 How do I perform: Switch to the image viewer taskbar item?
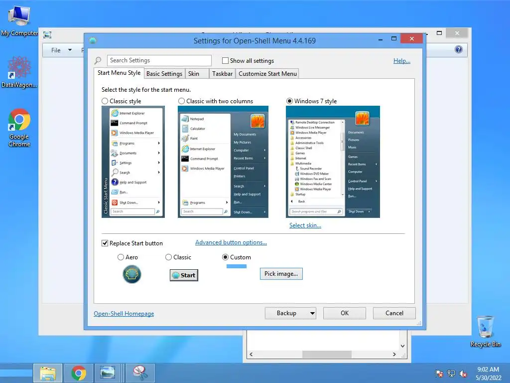pos(108,373)
